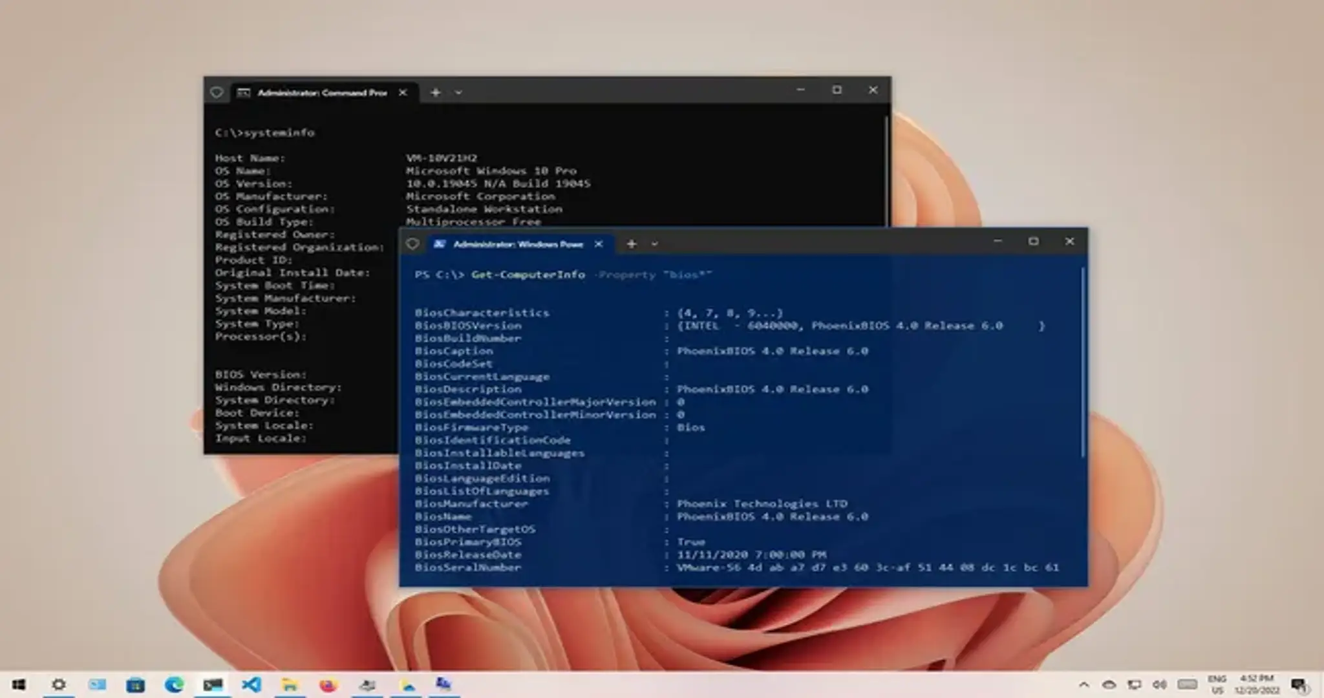This screenshot has width=1324, height=698.
Task: Open the new tab dropdown in PowerShell window
Action: (654, 244)
